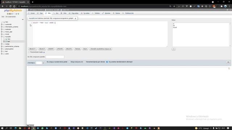The width and height of the screenshot is (232, 130).
Task: Open navigation panel settings gear icon
Action: 16,14
